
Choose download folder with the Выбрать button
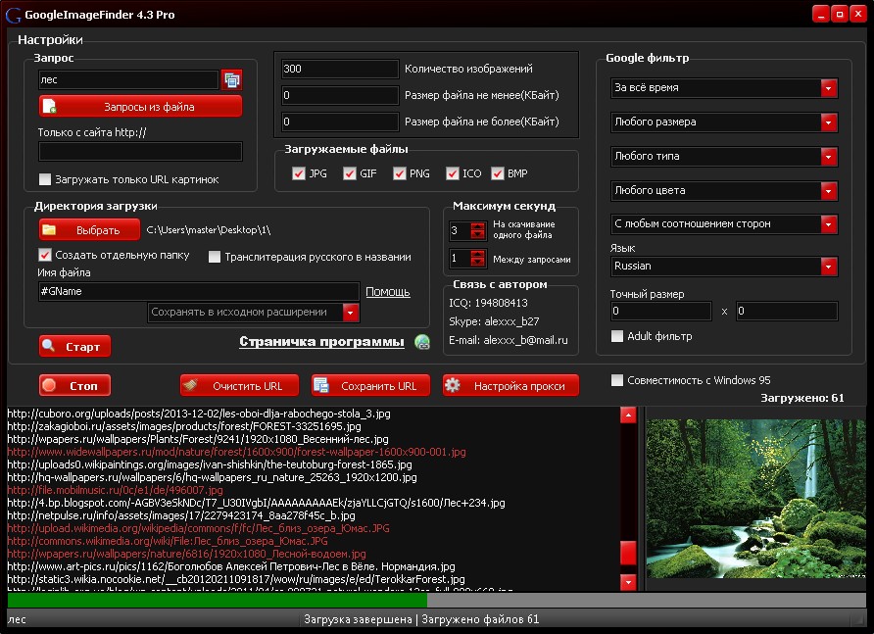point(89,229)
